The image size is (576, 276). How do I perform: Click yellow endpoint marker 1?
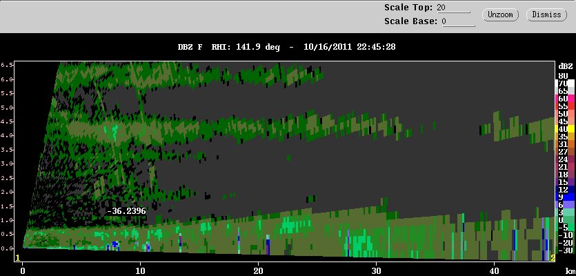(17, 258)
